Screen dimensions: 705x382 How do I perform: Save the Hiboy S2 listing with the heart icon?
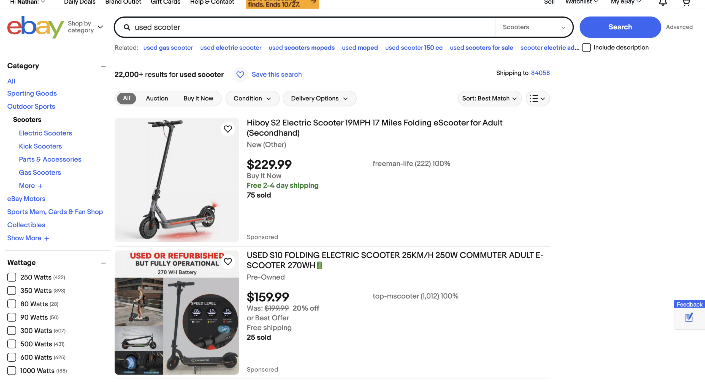[228, 129]
